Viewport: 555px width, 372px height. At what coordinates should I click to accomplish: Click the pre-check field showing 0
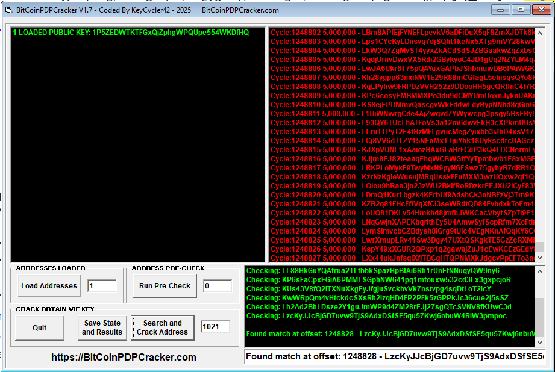[217, 286]
